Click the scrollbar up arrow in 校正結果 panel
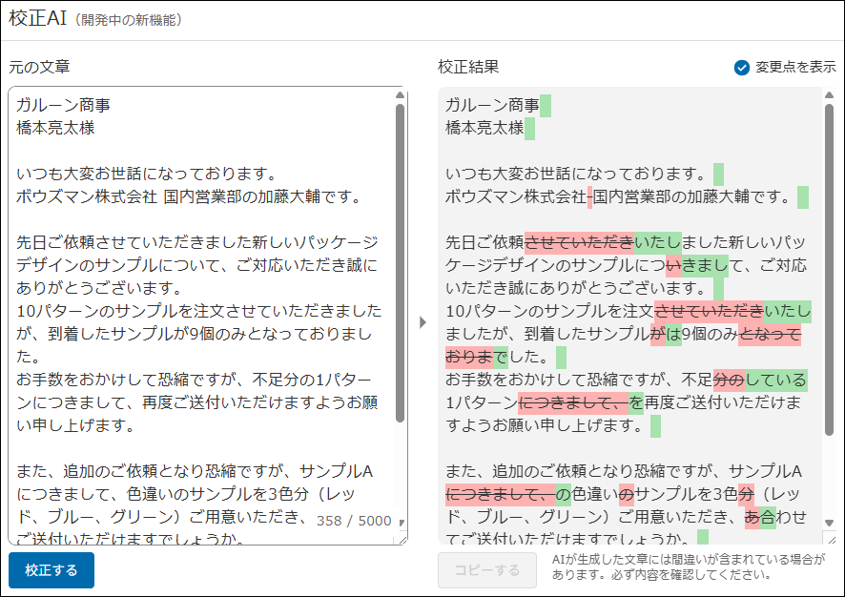Viewport: 845px width, 597px height. 830,93
